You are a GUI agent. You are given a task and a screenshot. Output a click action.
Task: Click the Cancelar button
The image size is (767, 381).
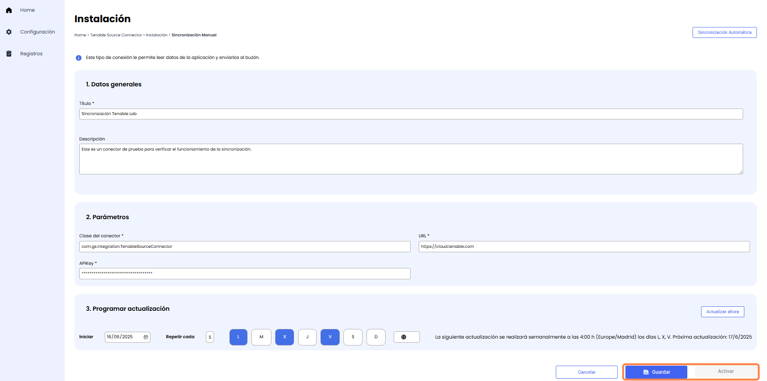tap(586, 372)
